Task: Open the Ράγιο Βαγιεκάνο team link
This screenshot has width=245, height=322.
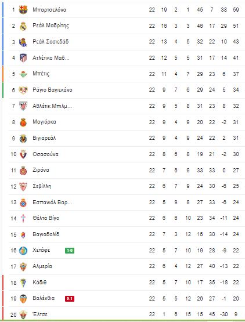Action: click(x=52, y=90)
